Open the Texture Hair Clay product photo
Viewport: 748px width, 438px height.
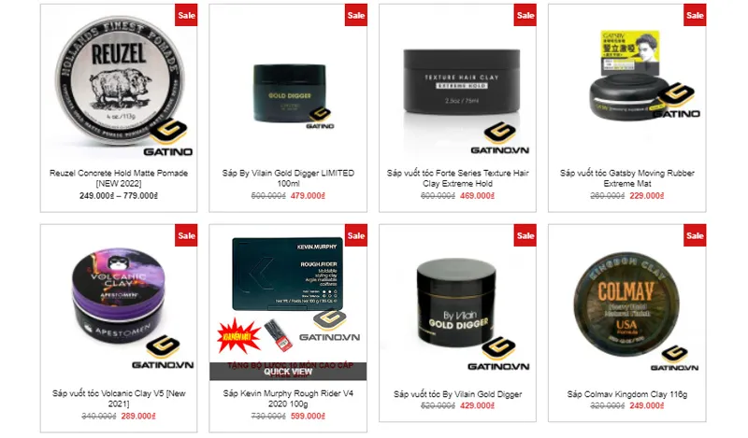[x=457, y=83]
